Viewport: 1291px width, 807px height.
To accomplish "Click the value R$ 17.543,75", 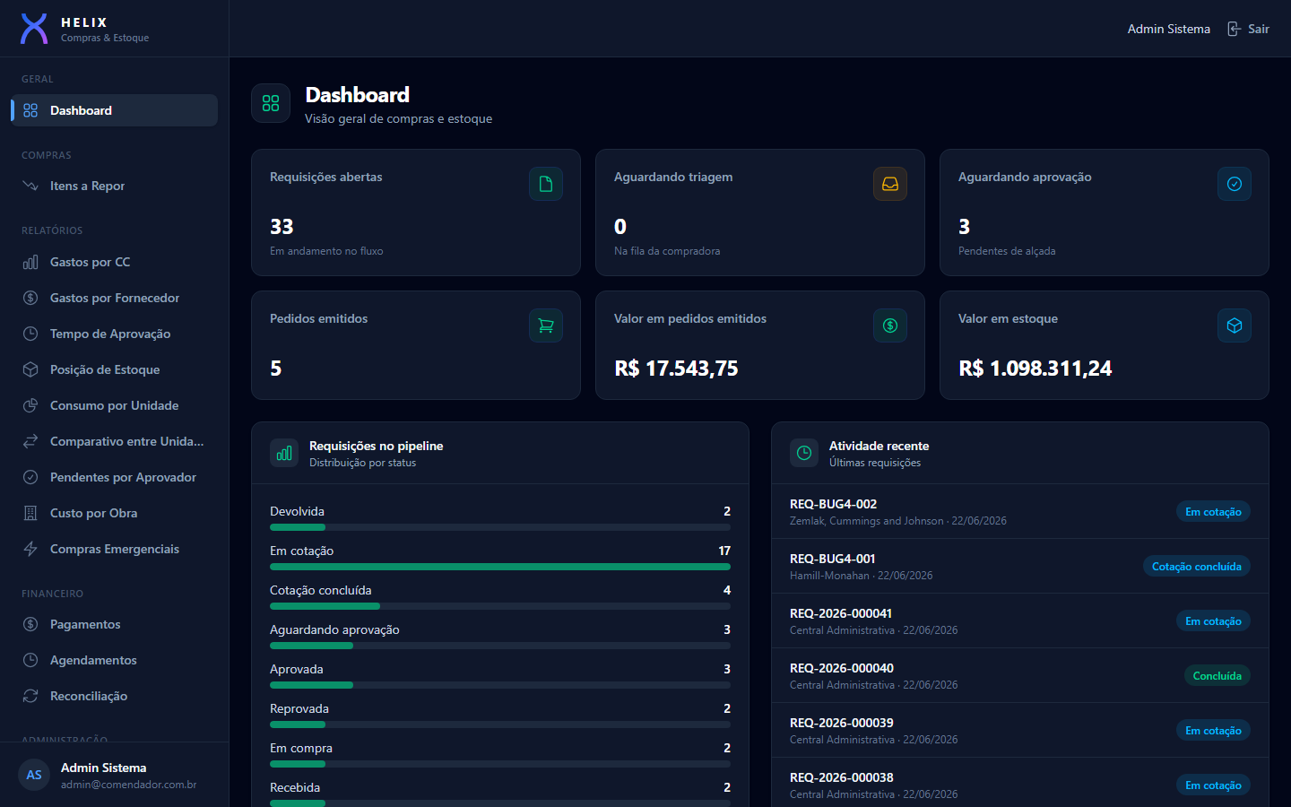I will pyautogui.click(x=676, y=369).
